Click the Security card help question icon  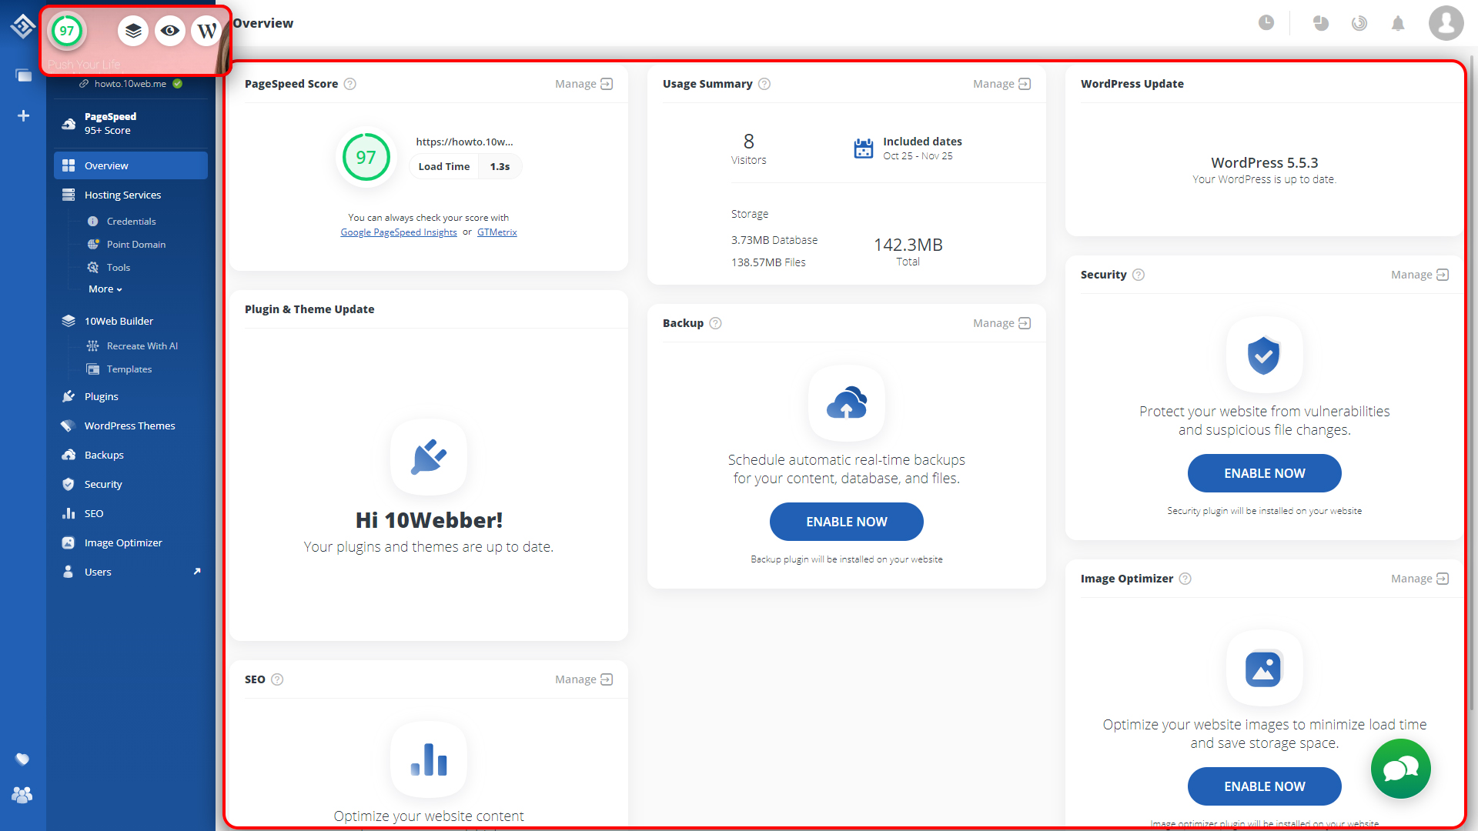pos(1139,275)
